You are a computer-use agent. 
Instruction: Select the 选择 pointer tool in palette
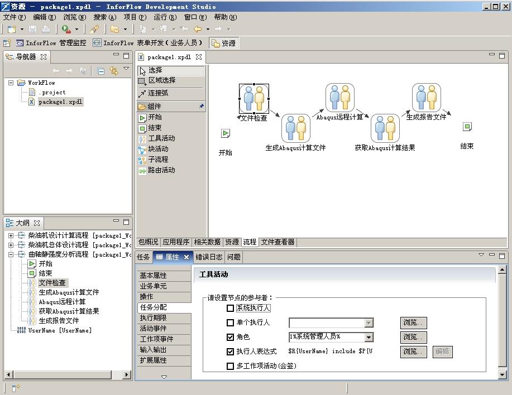[171, 70]
